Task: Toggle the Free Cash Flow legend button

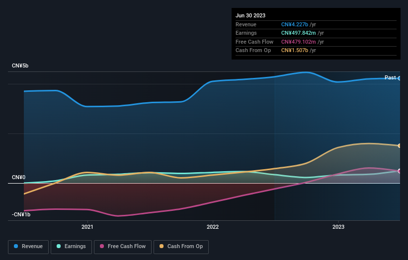Action: coord(123,247)
